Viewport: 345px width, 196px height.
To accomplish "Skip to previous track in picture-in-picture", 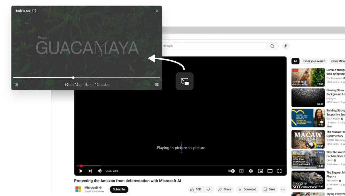I will [66, 85].
